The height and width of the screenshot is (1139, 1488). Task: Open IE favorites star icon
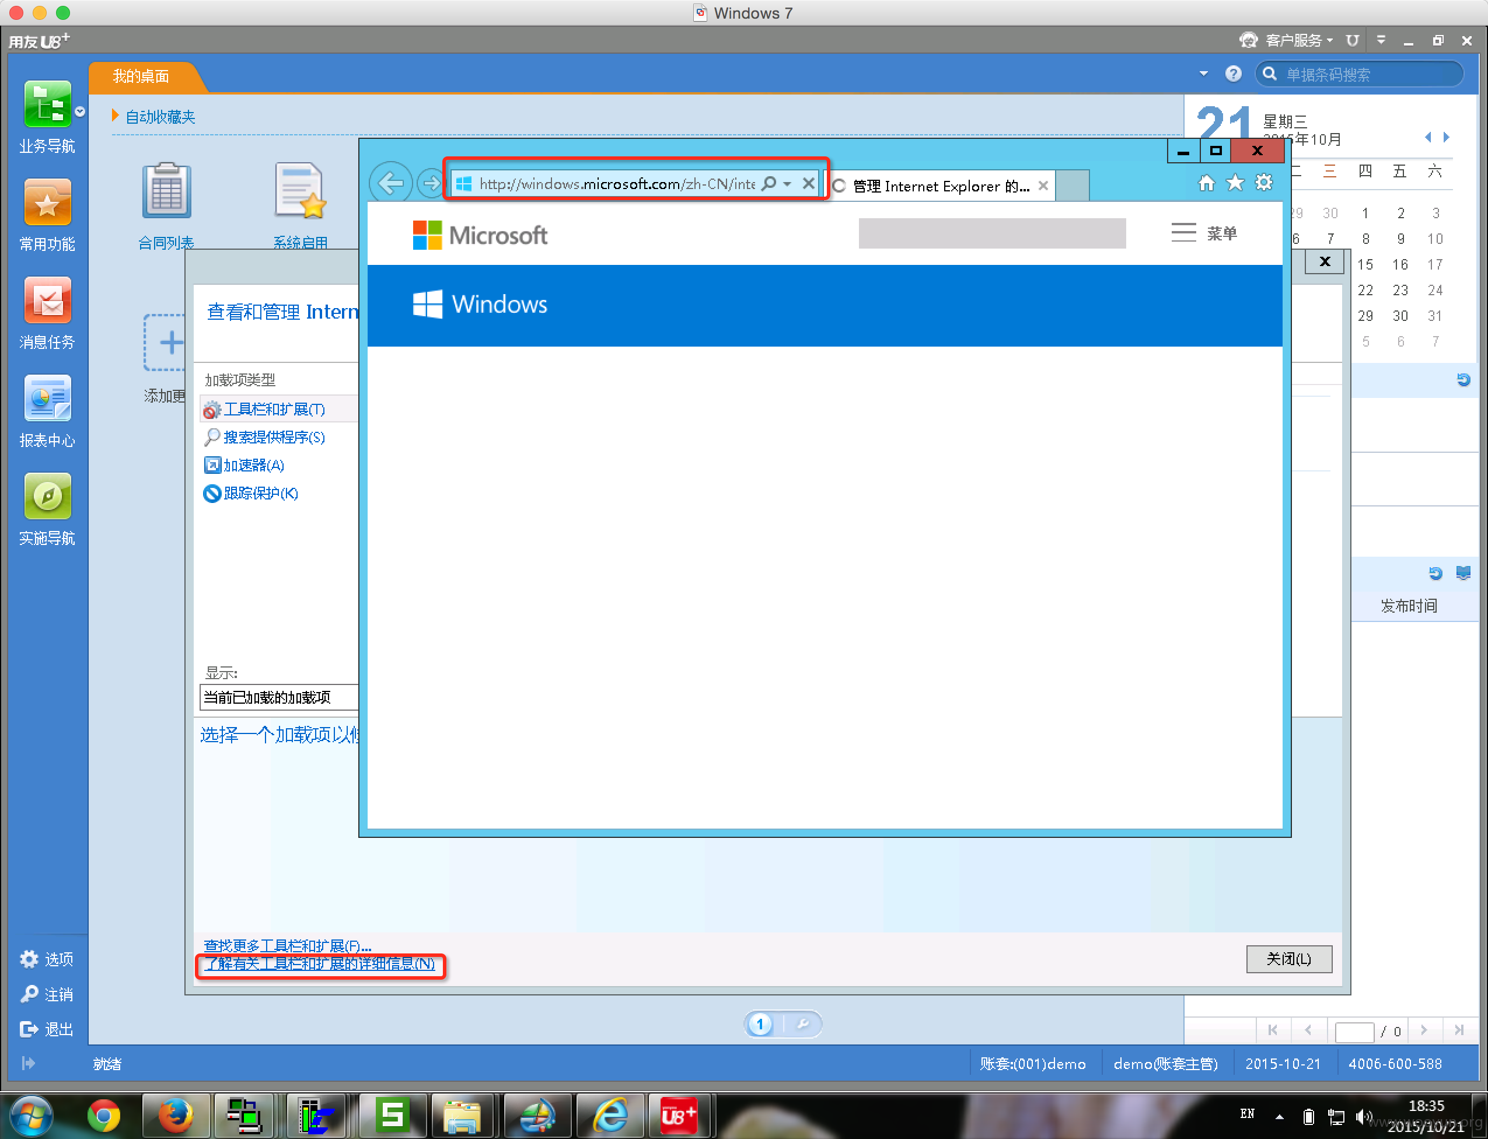coord(1235,183)
